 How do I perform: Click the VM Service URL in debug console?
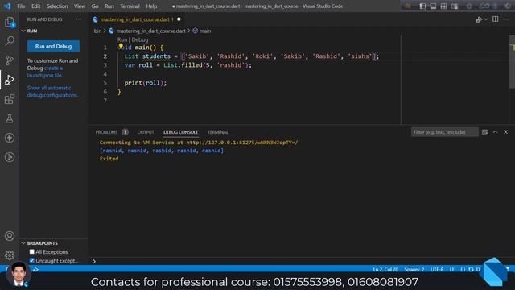(242, 143)
